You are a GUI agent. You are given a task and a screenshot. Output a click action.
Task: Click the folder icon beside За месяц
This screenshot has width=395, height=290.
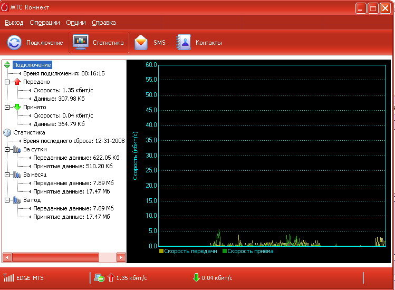(x=17, y=175)
